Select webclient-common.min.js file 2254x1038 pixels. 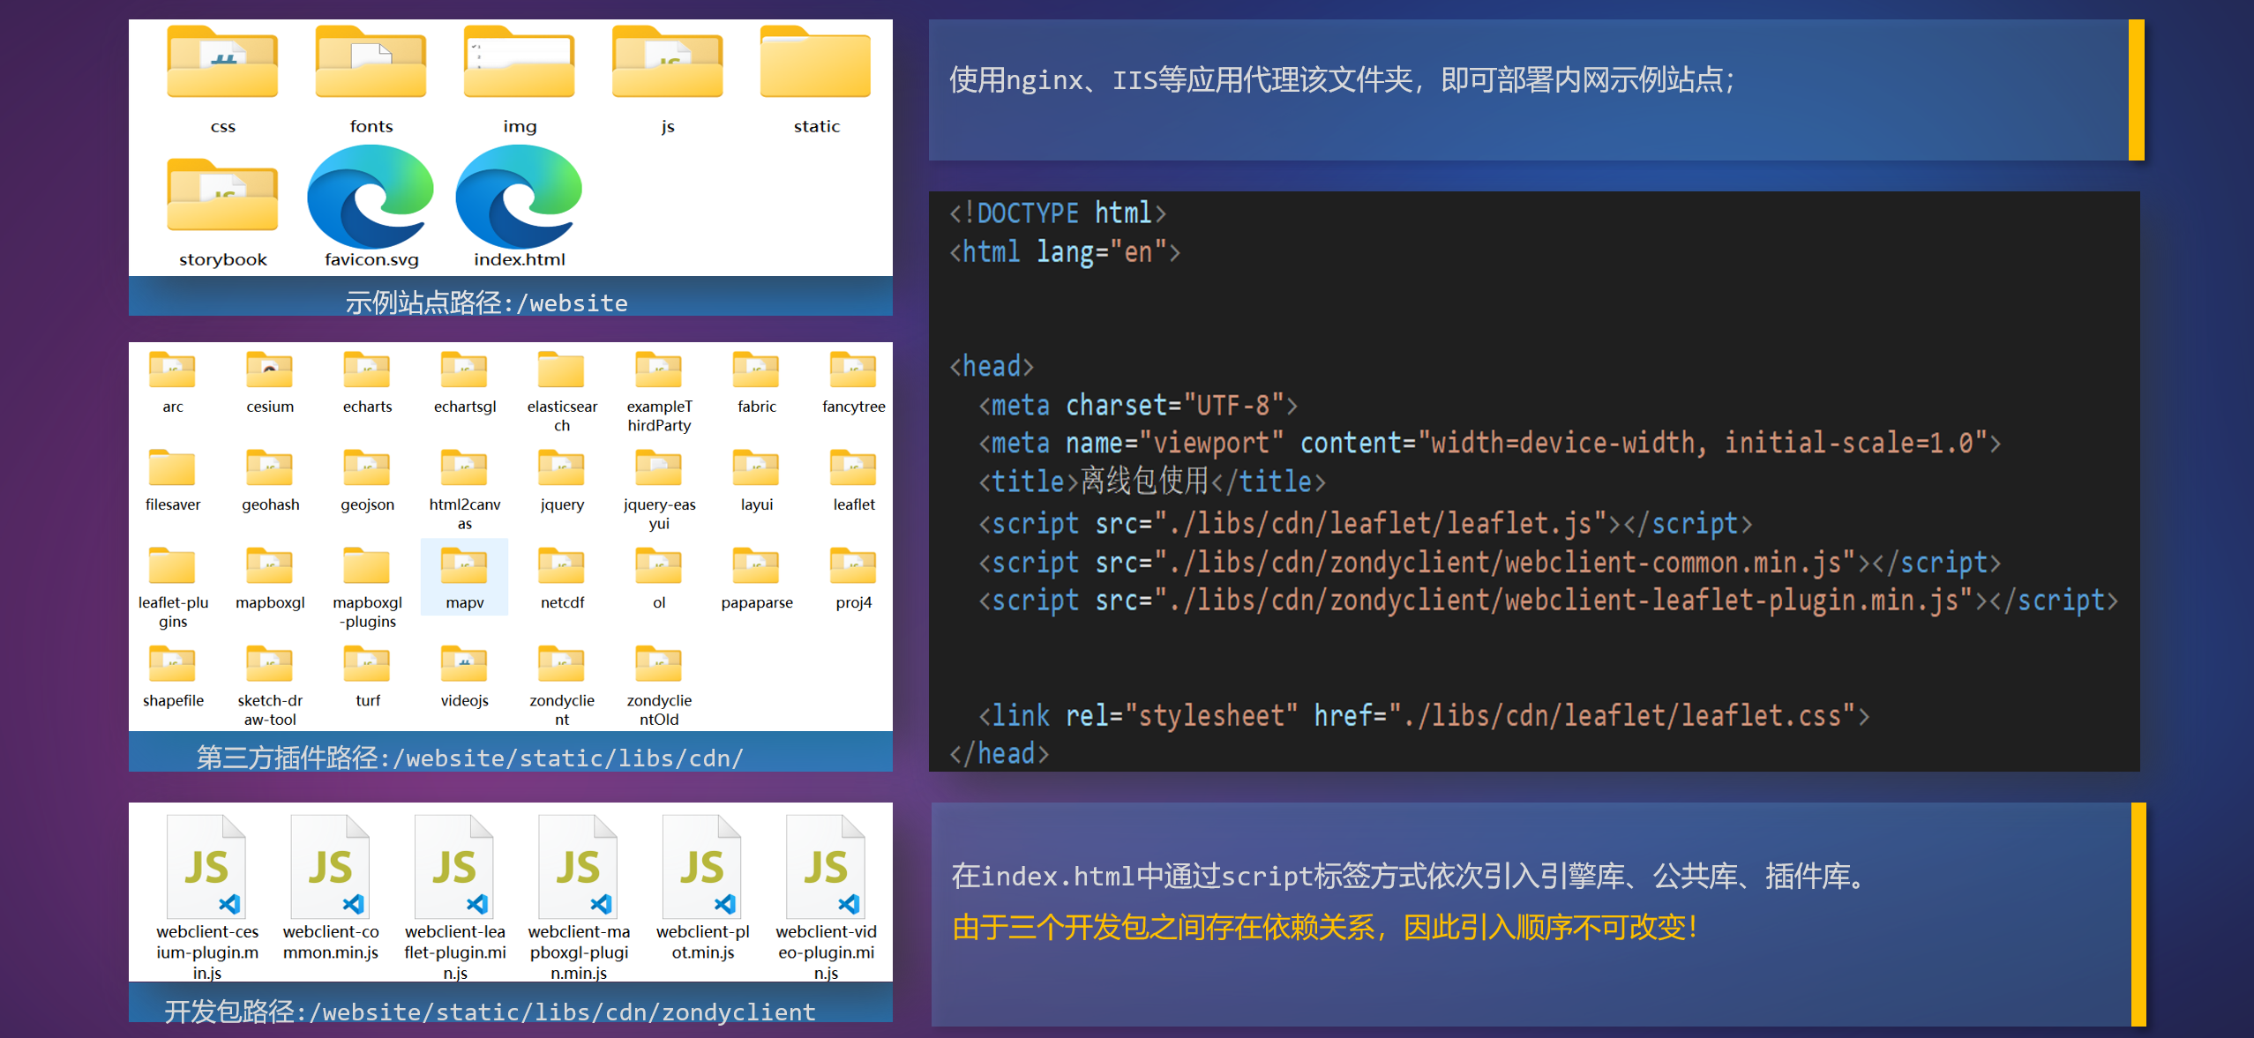click(x=330, y=867)
